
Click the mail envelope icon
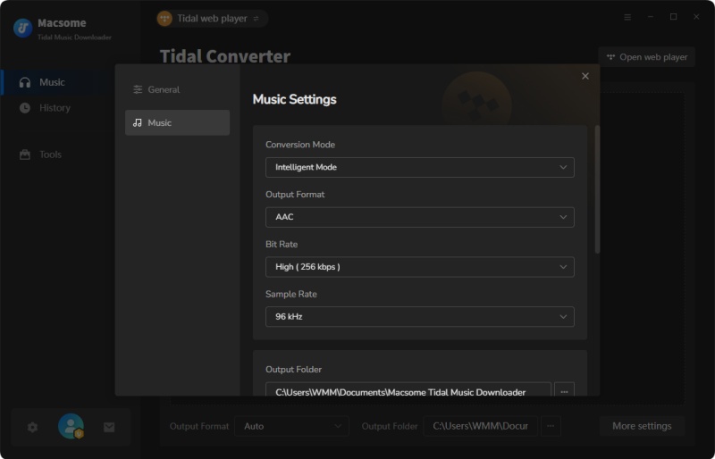click(x=109, y=427)
